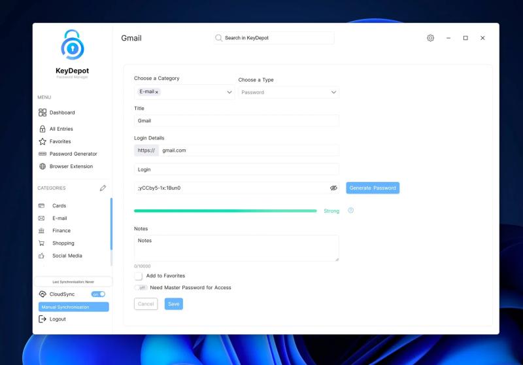The image size is (523, 365).
Task: Click the Cards category icon
Action: coord(41,205)
